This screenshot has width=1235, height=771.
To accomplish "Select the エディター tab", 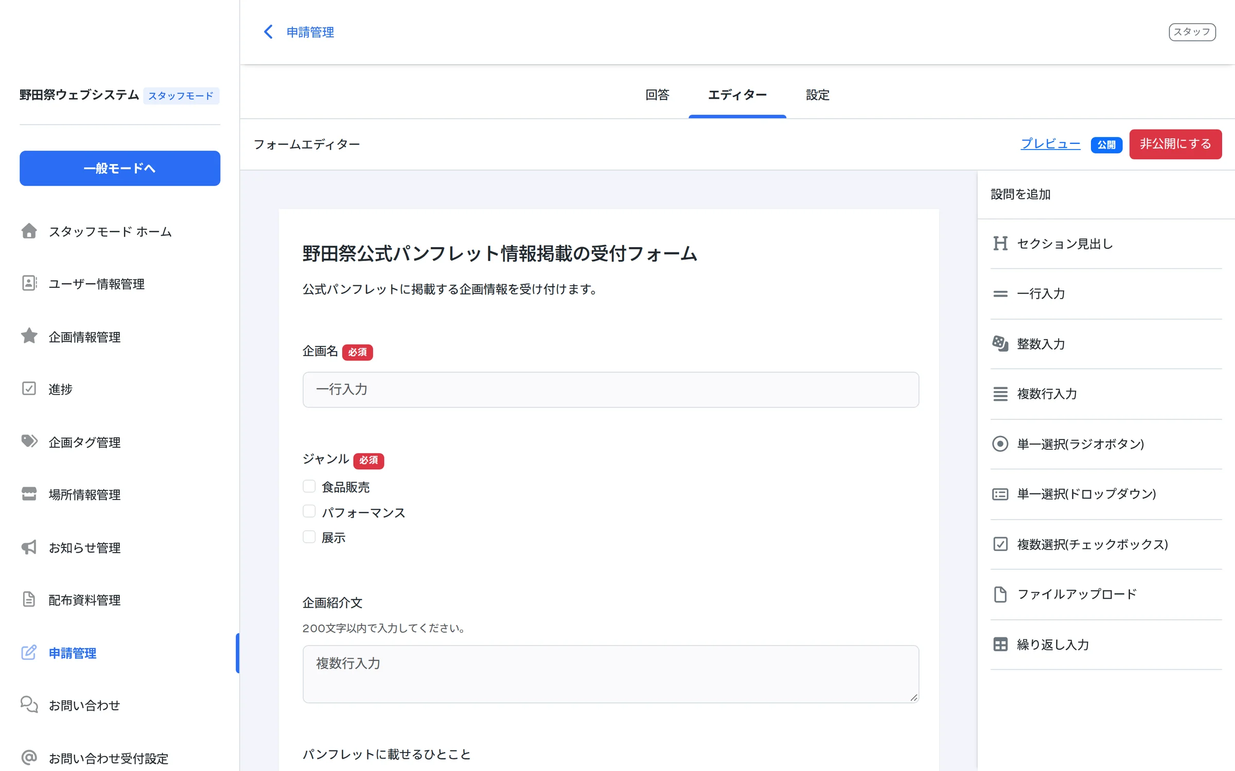I will pos(737,95).
